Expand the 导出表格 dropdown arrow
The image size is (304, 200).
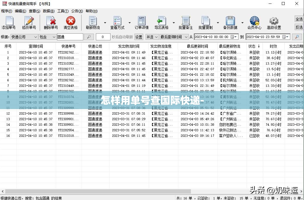(174, 23)
